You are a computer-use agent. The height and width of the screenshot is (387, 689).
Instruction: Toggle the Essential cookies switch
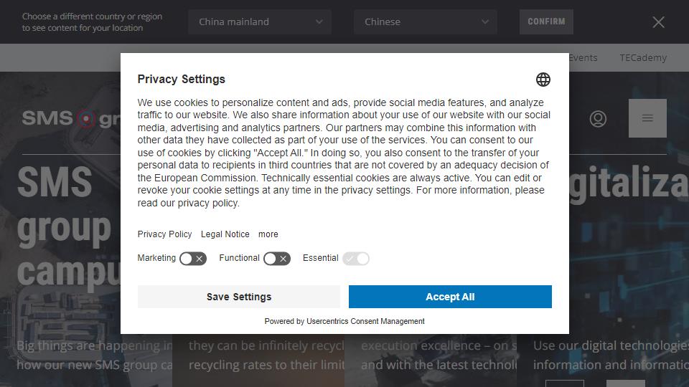tap(356, 259)
